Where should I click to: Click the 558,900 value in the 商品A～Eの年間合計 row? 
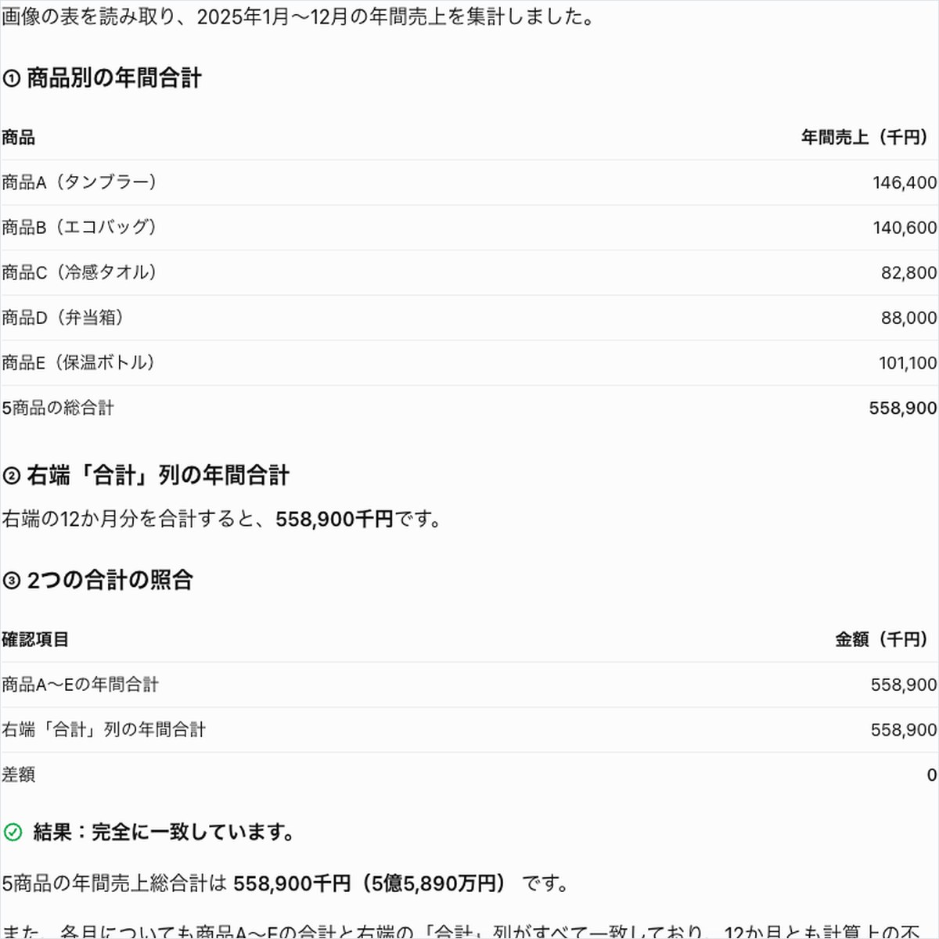(904, 685)
